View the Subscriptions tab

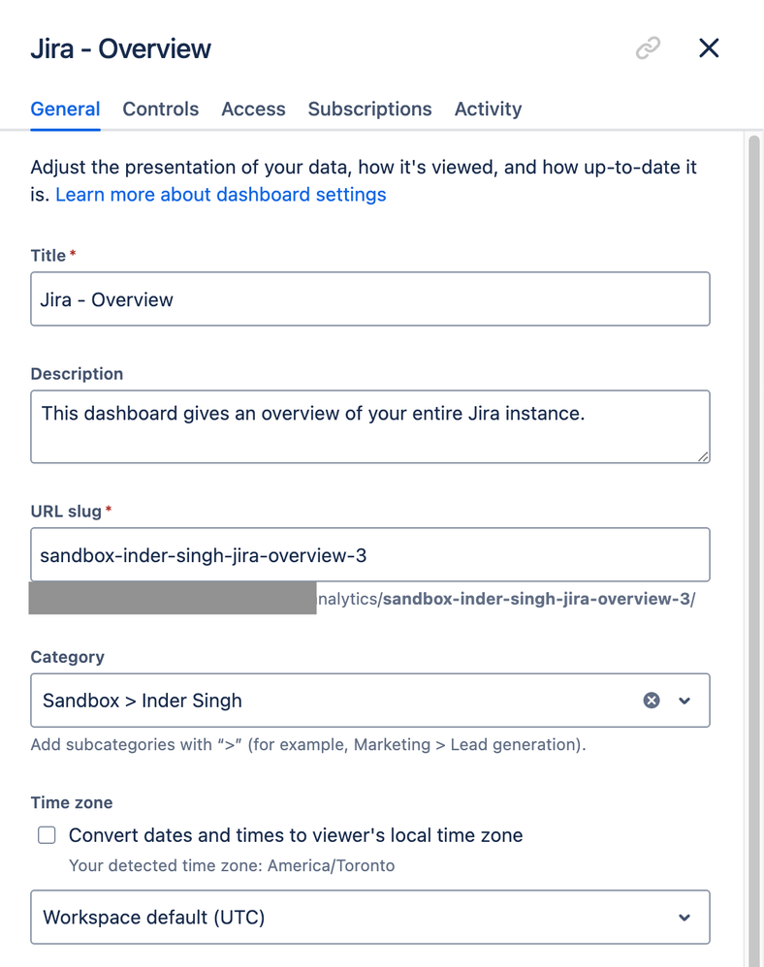tap(369, 109)
